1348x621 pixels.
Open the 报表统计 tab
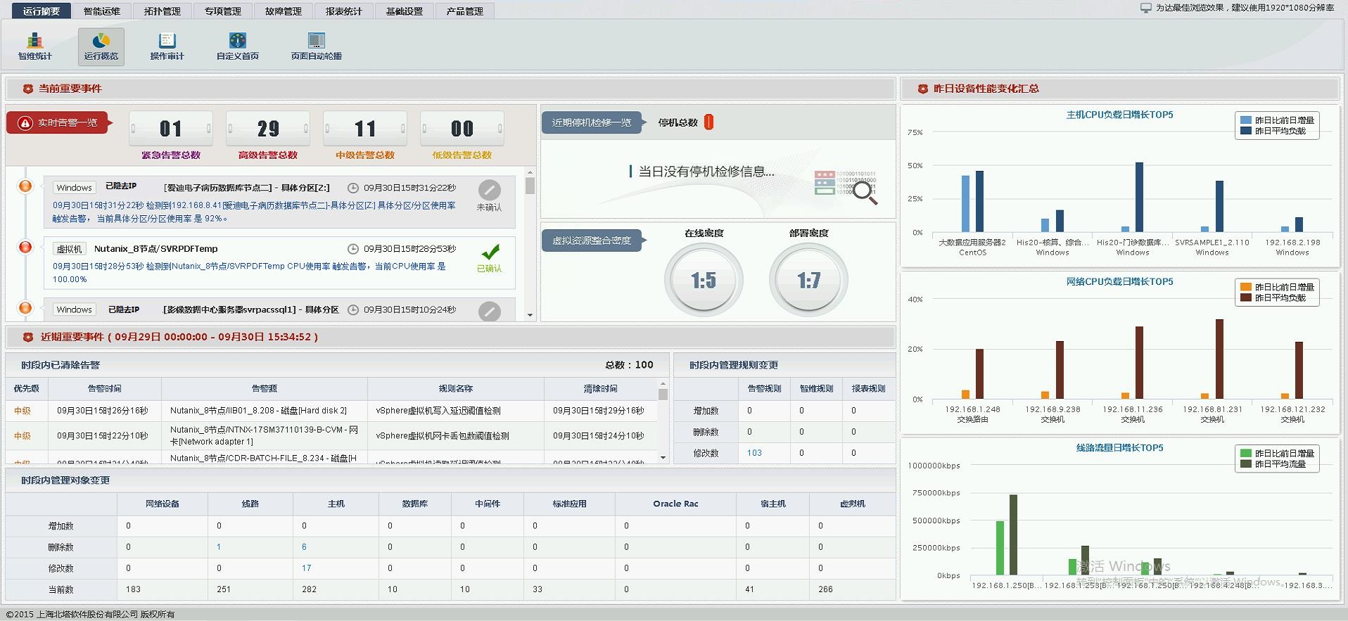coord(343,11)
